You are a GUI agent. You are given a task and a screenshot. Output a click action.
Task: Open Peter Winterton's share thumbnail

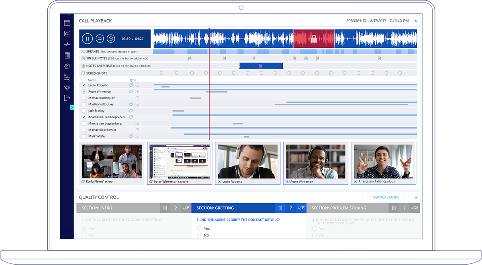180,163
